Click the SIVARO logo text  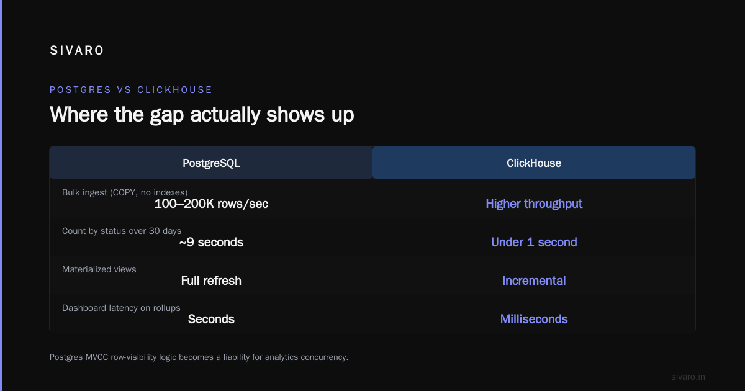coord(77,51)
